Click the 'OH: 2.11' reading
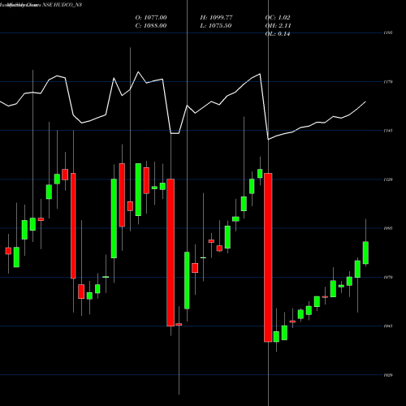This screenshot has width=406, height=406. click(x=278, y=26)
